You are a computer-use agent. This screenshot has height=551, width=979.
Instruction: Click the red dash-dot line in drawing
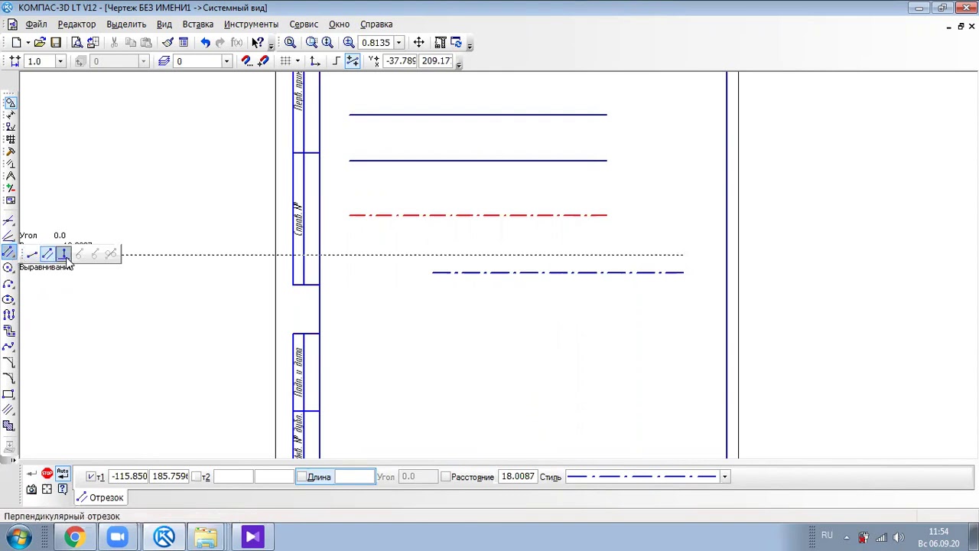tap(478, 216)
